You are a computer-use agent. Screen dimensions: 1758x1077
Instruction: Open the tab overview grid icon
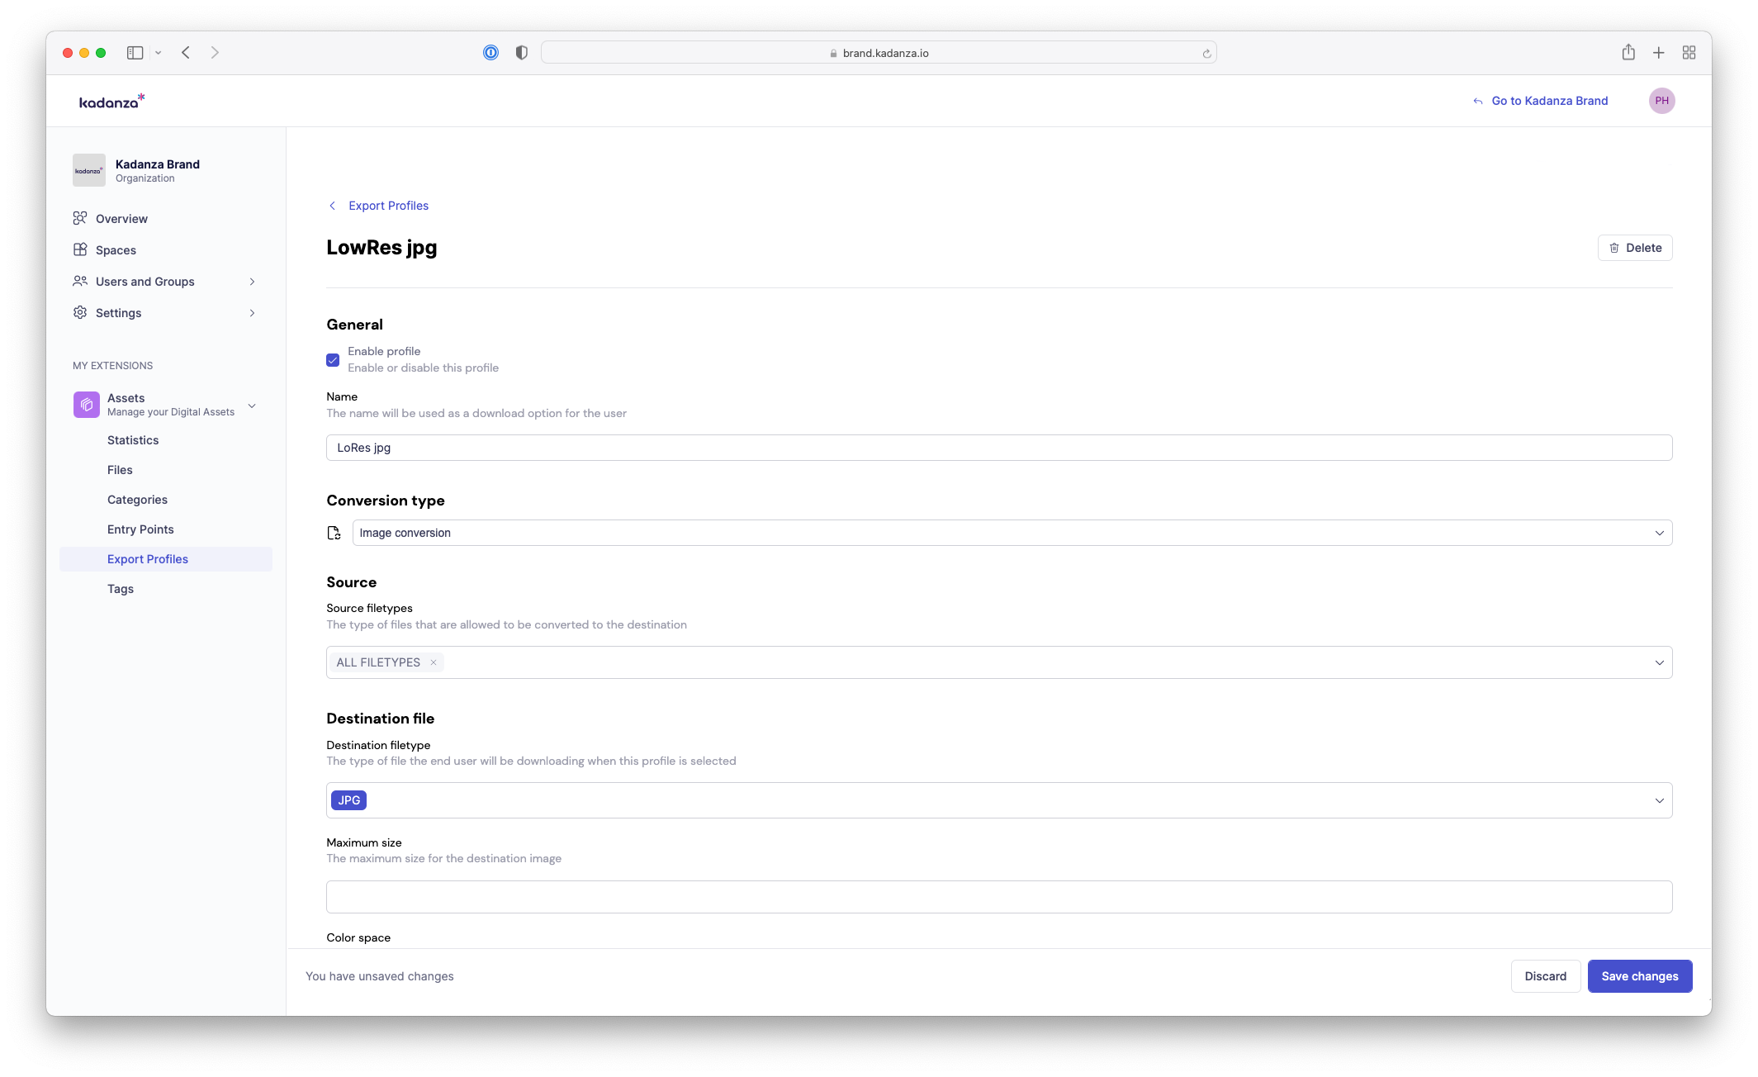point(1689,53)
